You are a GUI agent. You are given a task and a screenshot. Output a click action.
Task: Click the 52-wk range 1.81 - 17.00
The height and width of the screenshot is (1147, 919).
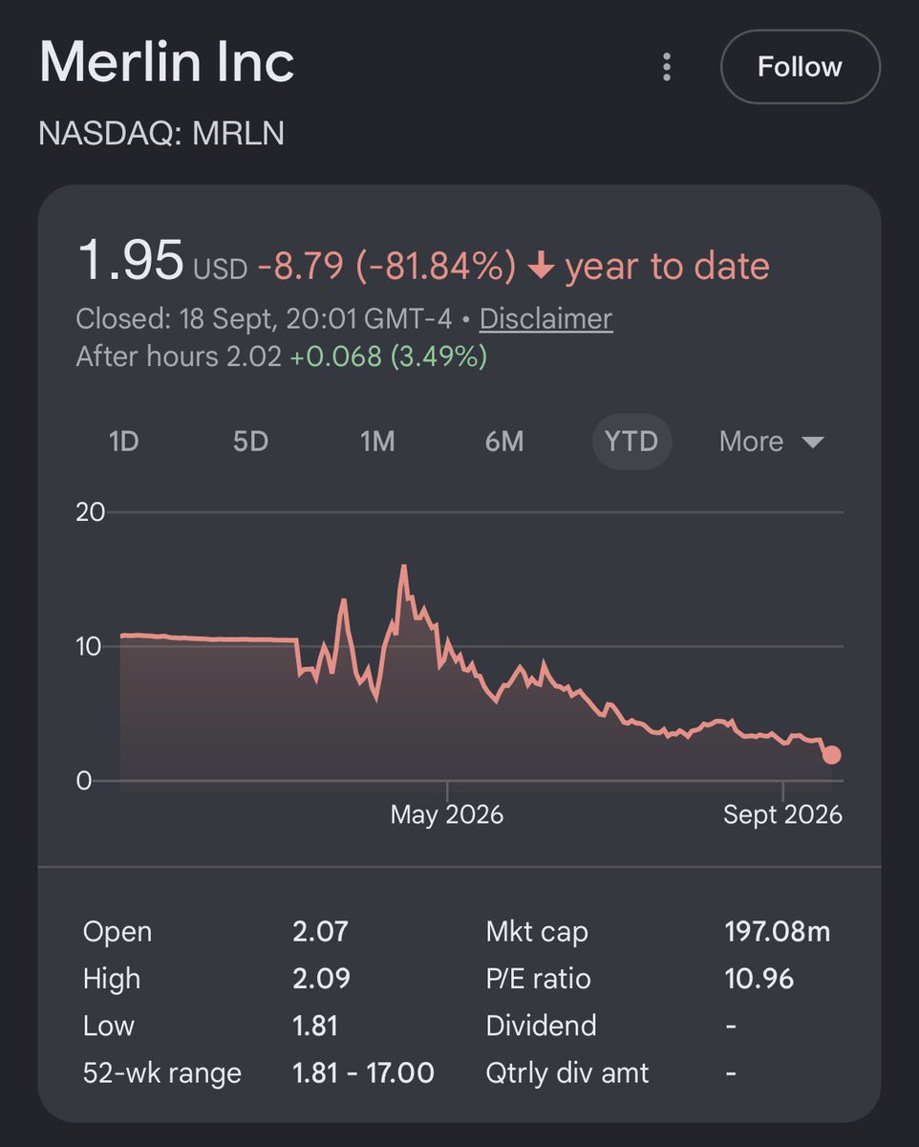click(x=363, y=1072)
